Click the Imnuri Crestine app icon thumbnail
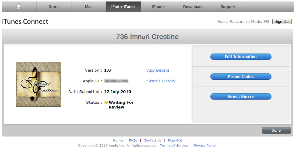Viewport: 295px width, 148px height. [x=38, y=84]
